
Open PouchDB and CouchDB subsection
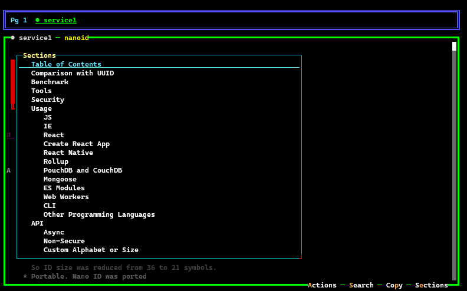click(x=83, y=170)
